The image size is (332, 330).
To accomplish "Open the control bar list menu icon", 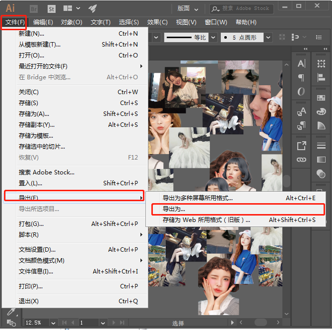I will 319,38.
